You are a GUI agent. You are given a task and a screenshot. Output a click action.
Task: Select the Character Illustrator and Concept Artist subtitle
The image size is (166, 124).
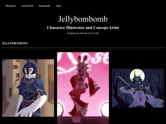pos(83,28)
